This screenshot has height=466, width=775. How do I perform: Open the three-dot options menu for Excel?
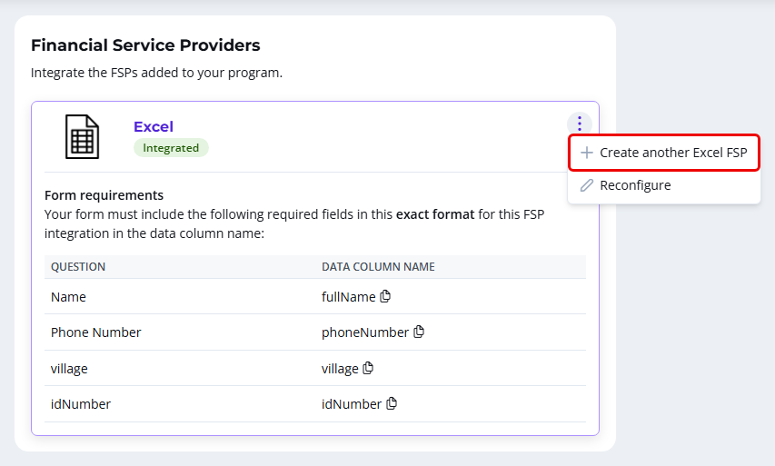pos(580,124)
